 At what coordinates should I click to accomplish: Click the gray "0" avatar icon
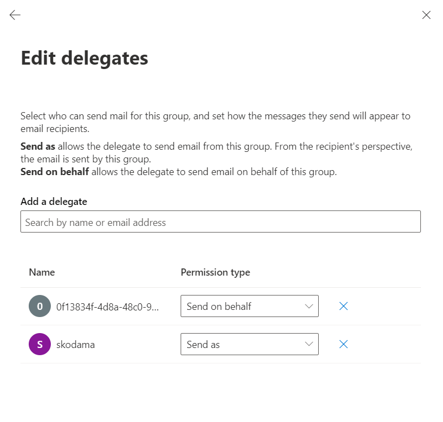40,306
